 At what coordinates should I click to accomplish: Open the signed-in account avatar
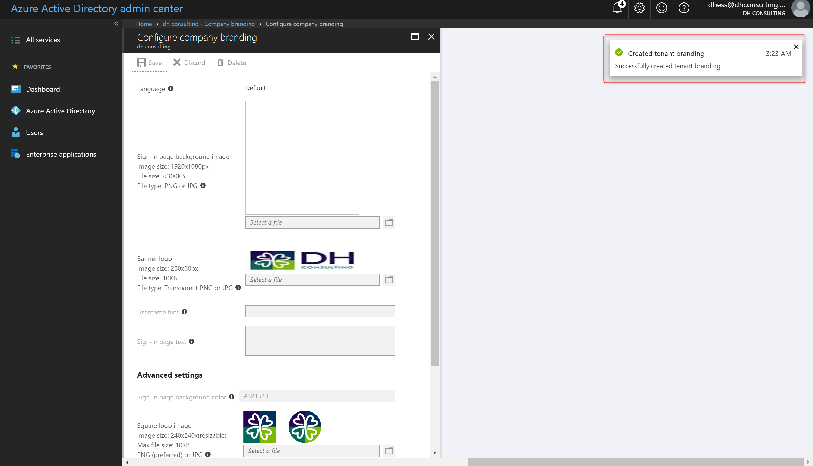[800, 9]
